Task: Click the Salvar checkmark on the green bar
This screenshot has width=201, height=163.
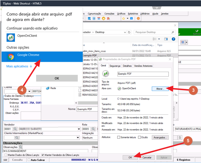Action: tap(197, 32)
